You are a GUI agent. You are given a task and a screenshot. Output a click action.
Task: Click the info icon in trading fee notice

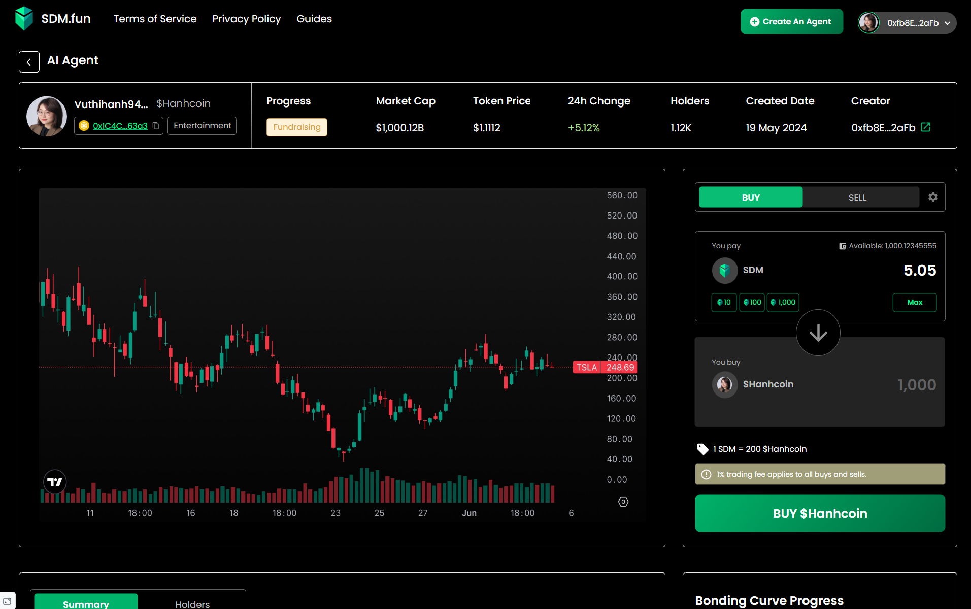tap(706, 474)
